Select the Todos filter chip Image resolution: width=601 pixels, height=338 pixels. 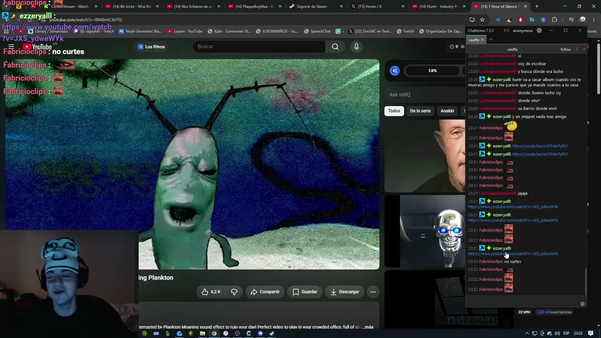tap(394, 111)
